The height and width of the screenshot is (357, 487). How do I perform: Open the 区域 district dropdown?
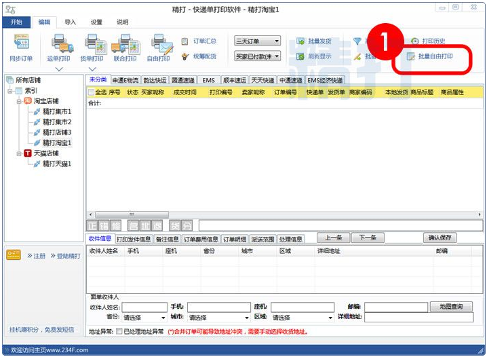point(303,318)
